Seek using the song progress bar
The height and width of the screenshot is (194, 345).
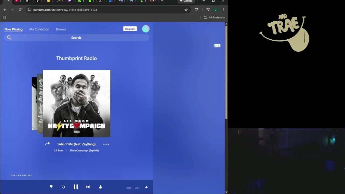click(x=77, y=180)
